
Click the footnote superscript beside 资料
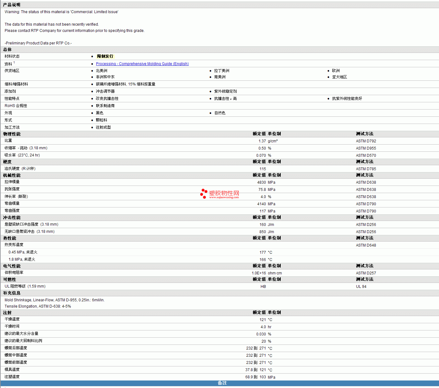14,63
